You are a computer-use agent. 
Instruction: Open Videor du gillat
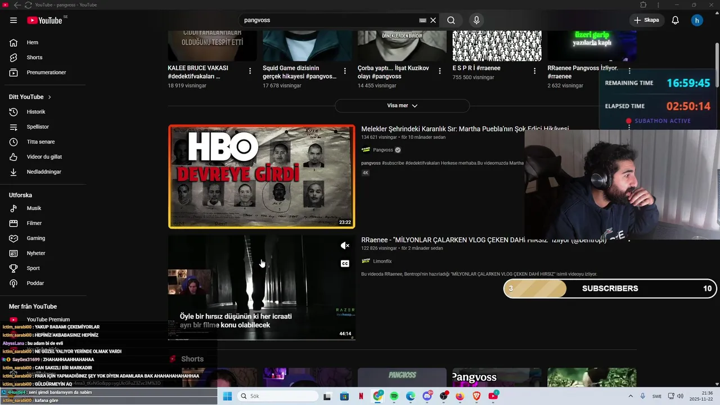tap(43, 157)
